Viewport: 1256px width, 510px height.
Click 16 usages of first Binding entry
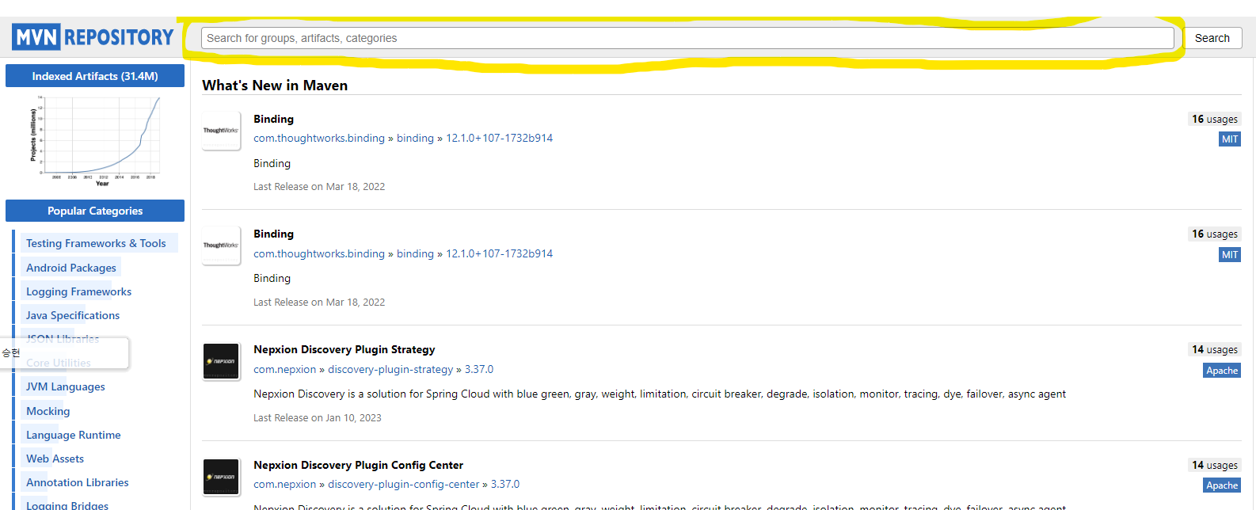click(1215, 119)
